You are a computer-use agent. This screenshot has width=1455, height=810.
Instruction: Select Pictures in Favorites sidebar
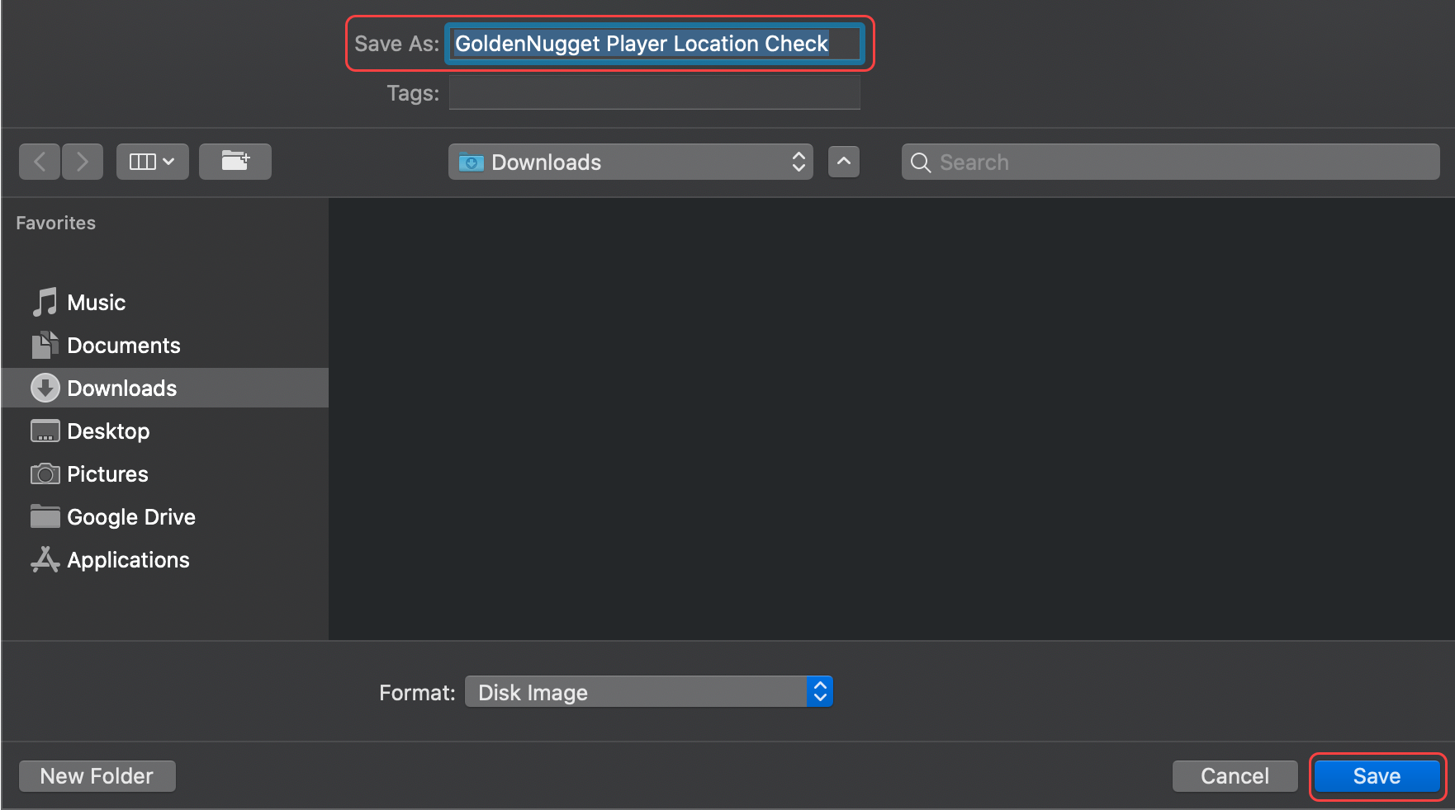point(165,474)
